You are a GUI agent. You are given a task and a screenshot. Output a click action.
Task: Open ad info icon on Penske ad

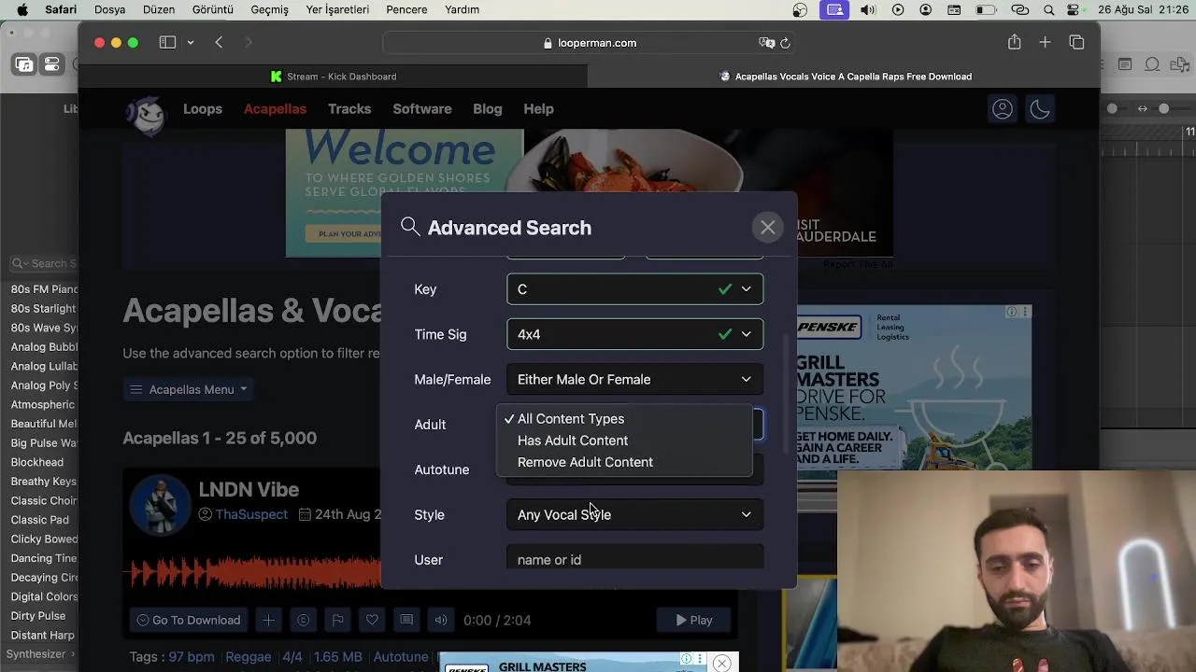686,659
